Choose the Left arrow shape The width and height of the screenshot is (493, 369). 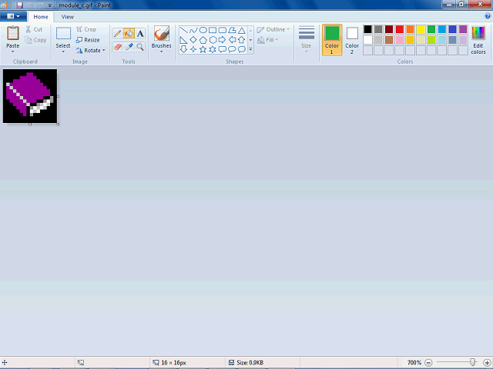[x=232, y=40]
